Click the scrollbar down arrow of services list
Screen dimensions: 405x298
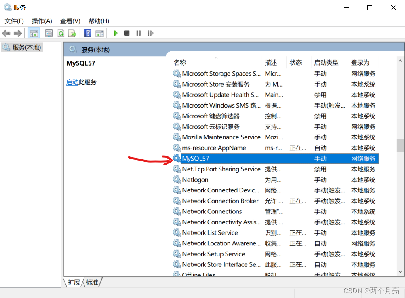pyautogui.click(x=400, y=272)
